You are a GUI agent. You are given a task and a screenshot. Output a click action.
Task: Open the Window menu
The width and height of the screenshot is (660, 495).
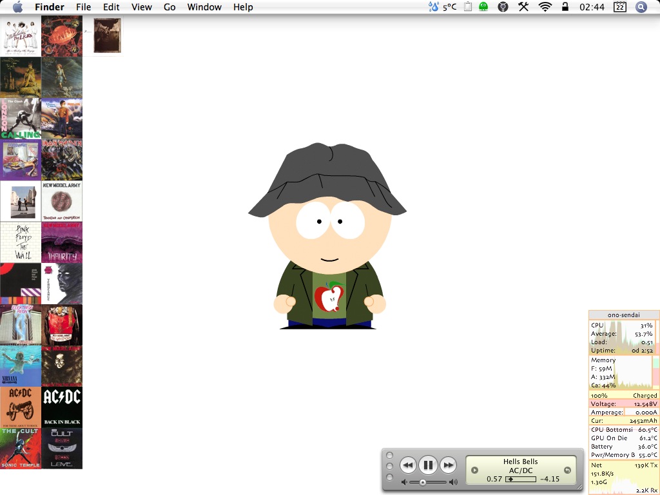point(204,7)
